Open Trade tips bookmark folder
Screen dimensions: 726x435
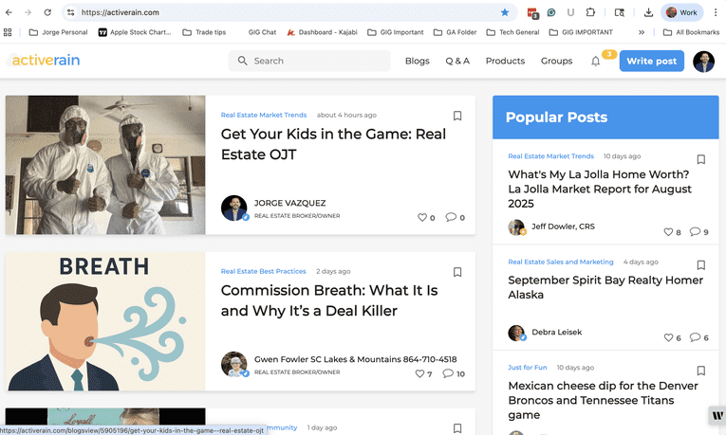(204, 32)
